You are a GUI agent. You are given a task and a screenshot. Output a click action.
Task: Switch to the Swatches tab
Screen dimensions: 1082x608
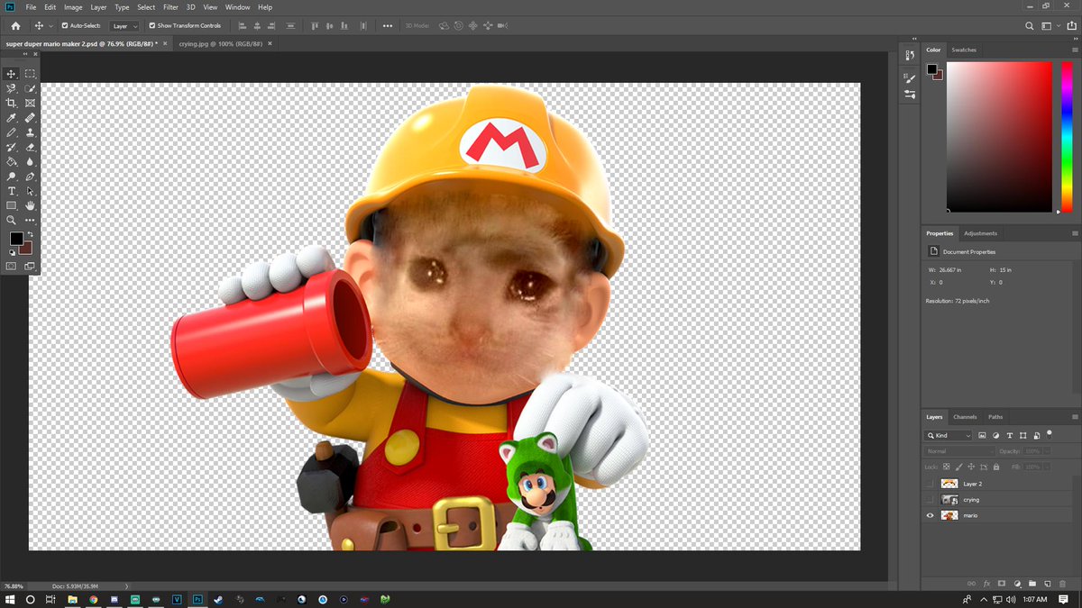pos(964,50)
